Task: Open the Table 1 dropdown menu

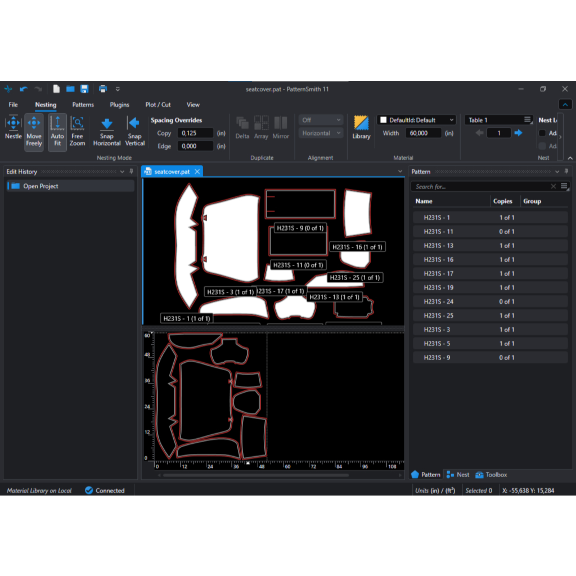Action: [498, 120]
